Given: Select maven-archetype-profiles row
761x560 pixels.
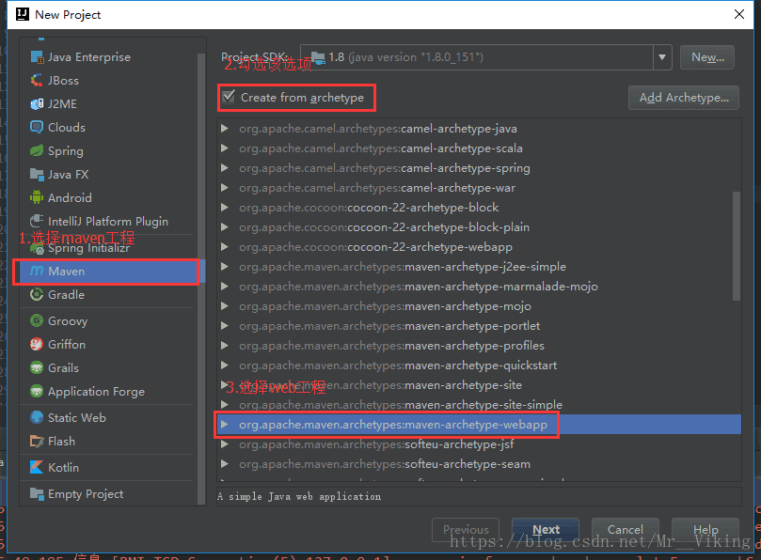Looking at the screenshot, I should tap(479, 345).
